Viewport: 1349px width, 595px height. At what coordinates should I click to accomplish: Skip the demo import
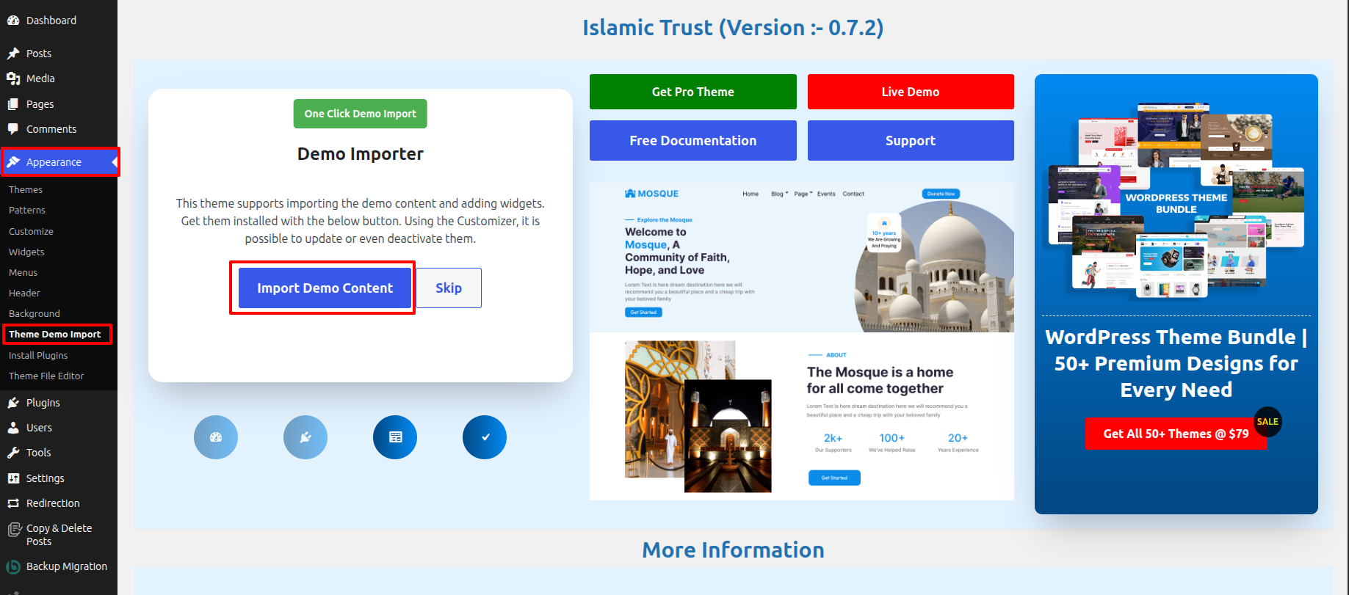449,288
